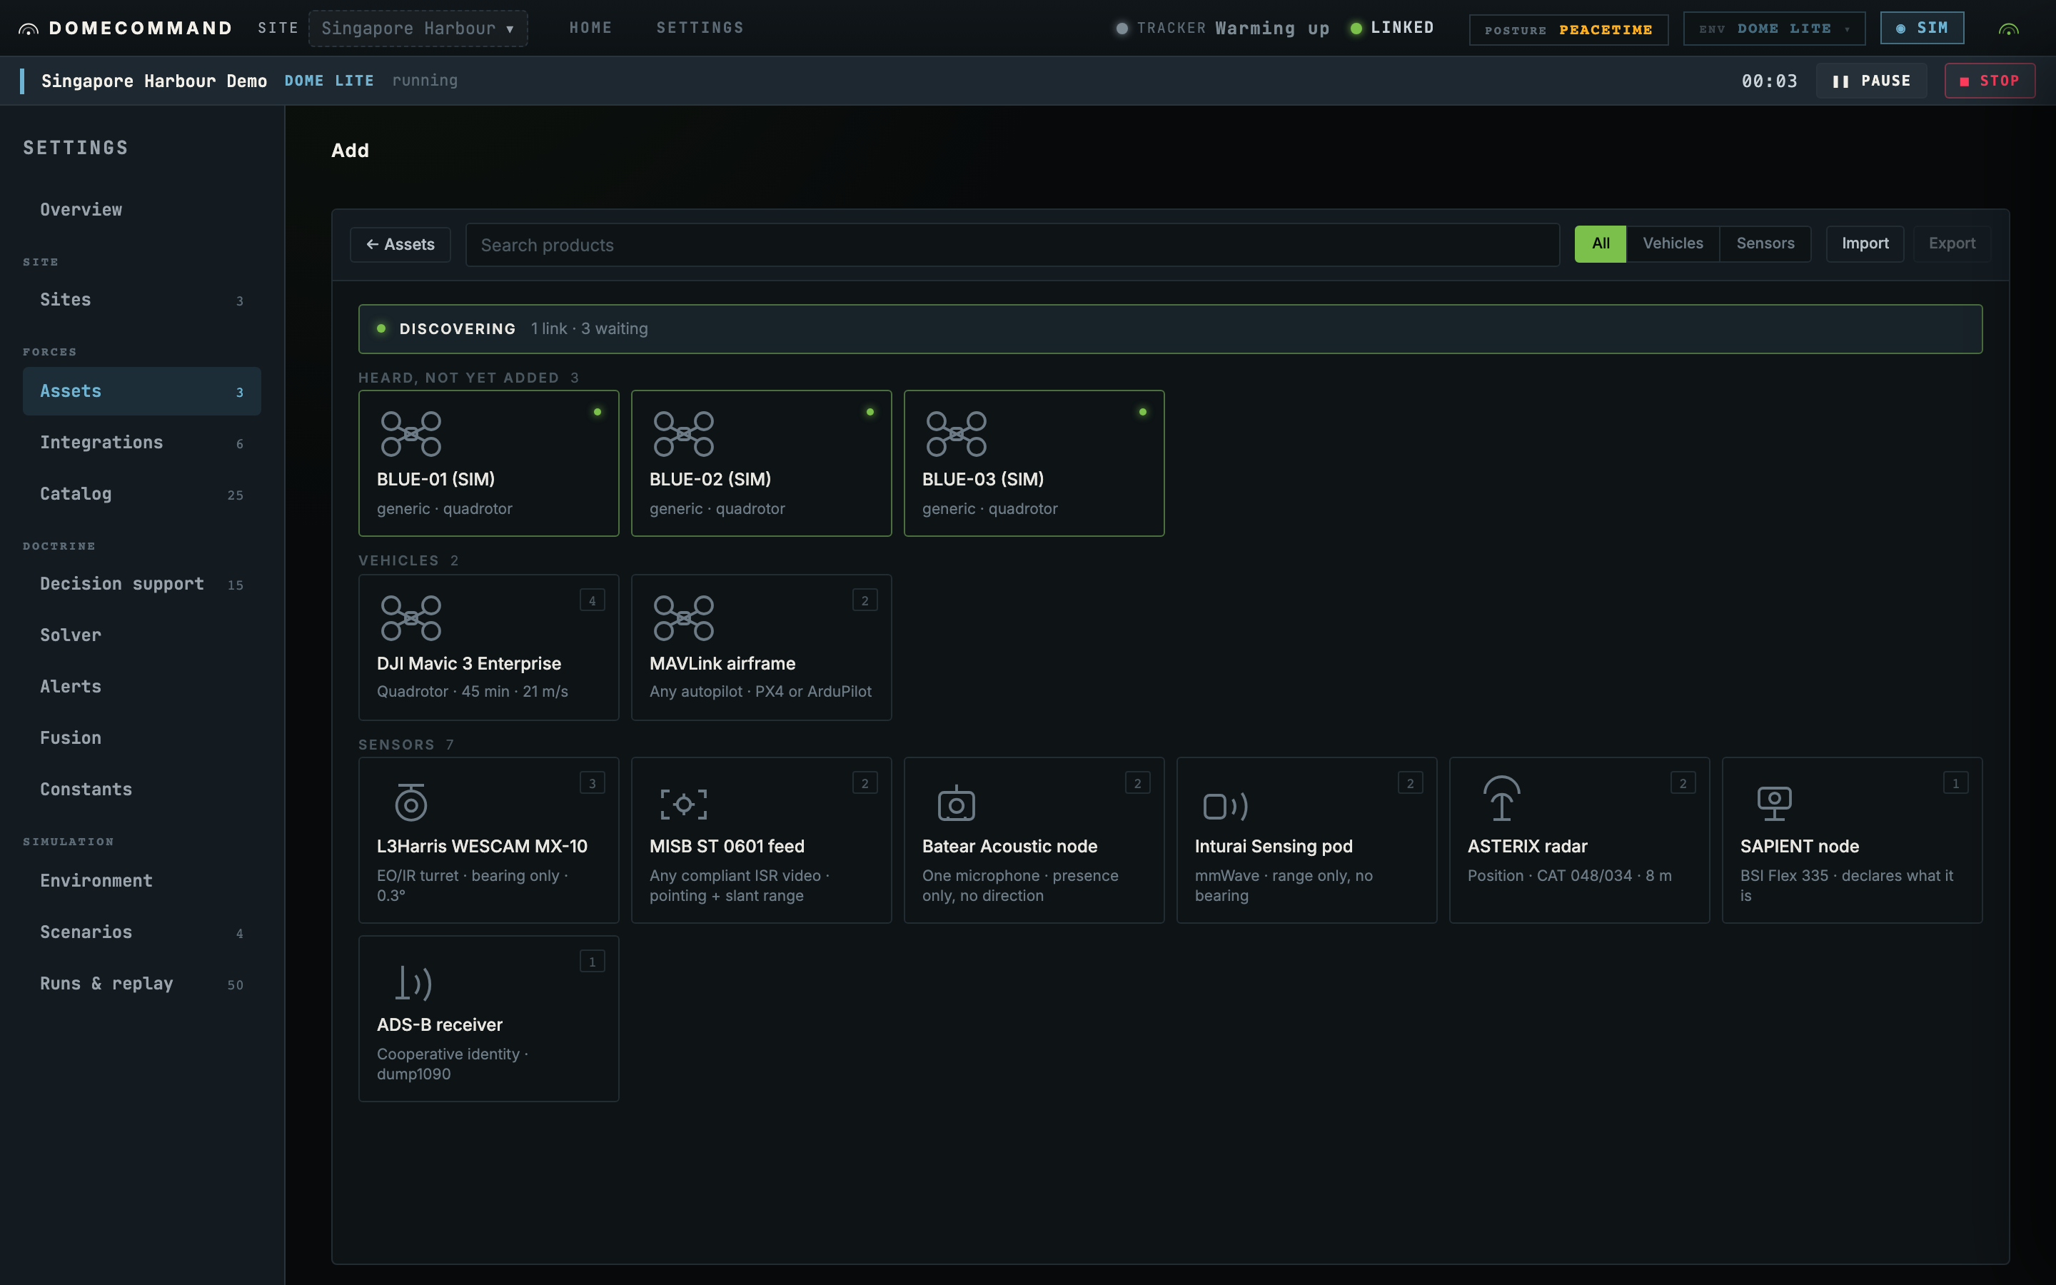Filter products by Vehicles
The height and width of the screenshot is (1285, 2056).
pos(1673,244)
